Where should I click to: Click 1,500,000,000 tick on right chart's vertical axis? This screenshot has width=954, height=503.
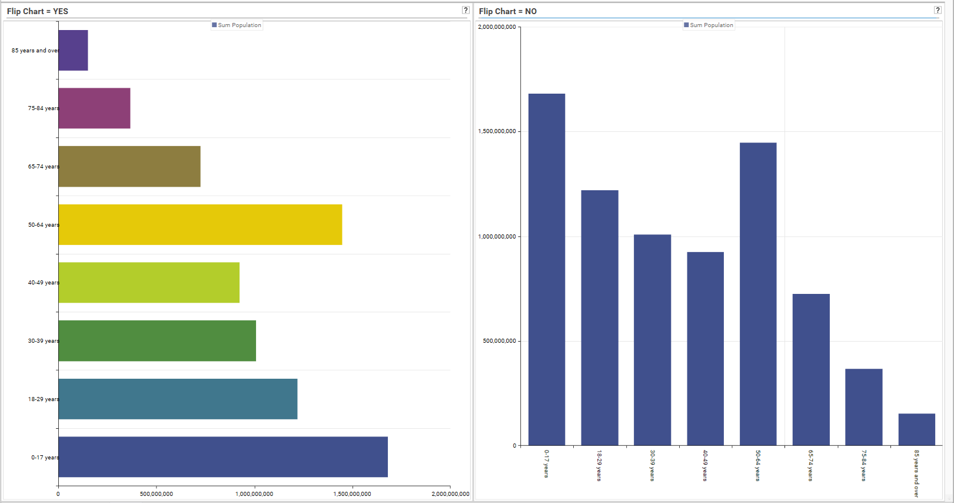tap(497, 131)
